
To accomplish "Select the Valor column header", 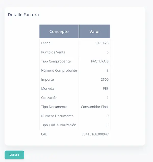I will (x=95, y=32).
